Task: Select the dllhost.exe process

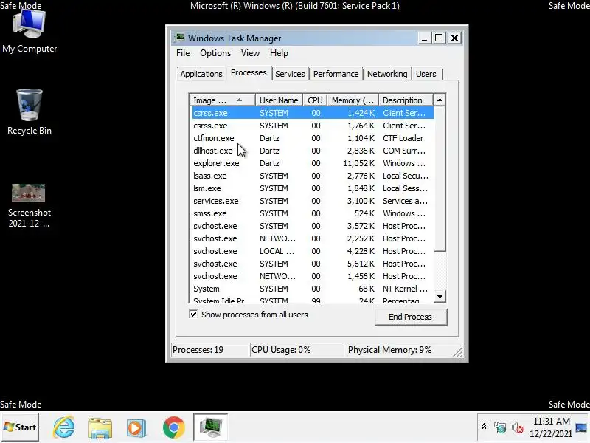Action: [x=313, y=151]
